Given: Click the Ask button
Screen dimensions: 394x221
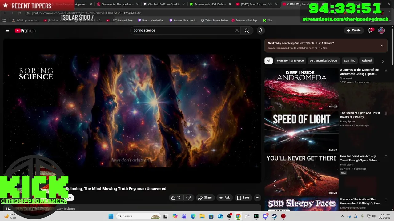Looking at the screenshot, I should pyautogui.click(x=224, y=197).
